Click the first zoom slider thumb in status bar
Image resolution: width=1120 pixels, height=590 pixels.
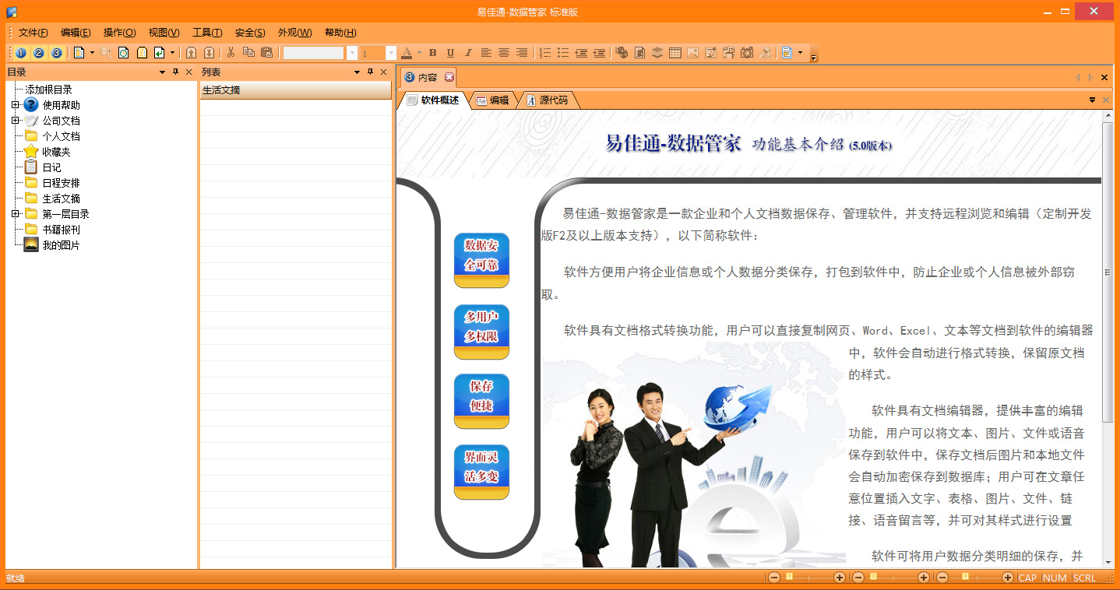[789, 577]
